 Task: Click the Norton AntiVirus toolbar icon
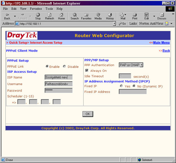click(x=167, y=23)
